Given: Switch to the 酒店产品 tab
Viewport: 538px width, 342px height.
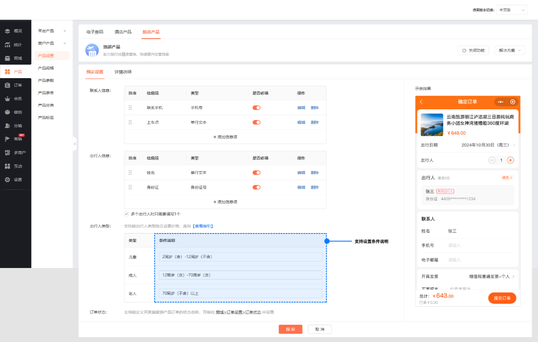Looking at the screenshot, I should 123,32.
